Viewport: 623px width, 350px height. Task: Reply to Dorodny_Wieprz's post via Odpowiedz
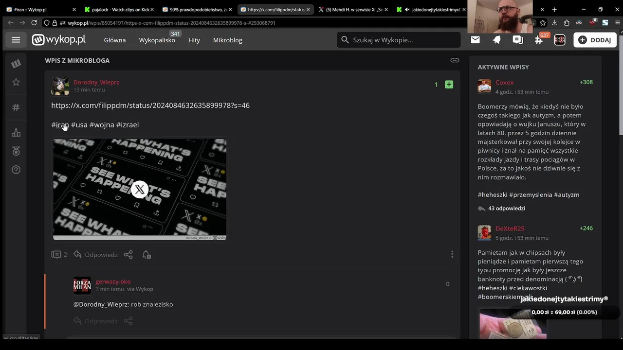tap(95, 254)
